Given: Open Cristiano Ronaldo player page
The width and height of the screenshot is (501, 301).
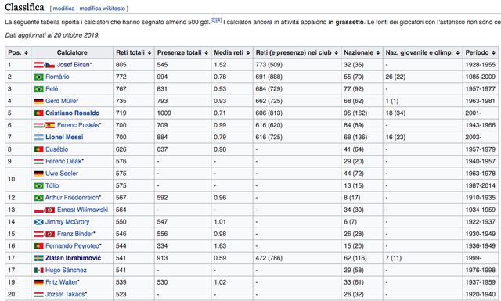Looking at the screenshot, I should [72, 113].
